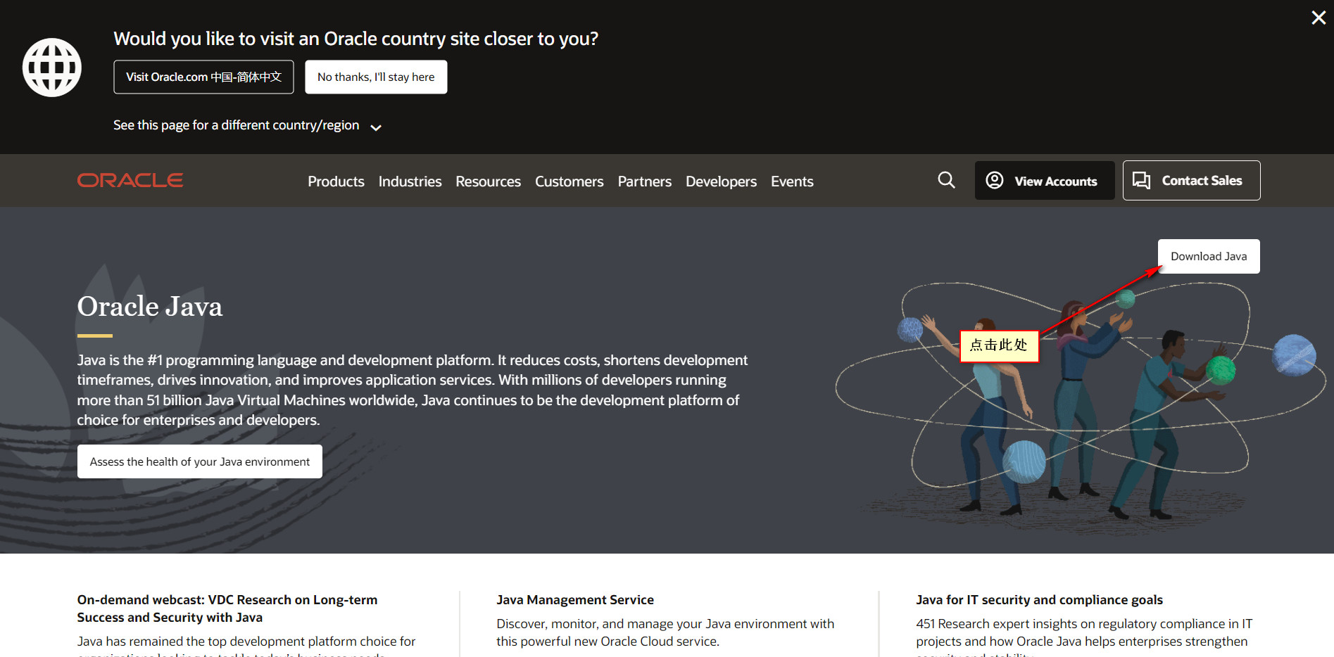Click Assess the health of your Java environment
This screenshot has height=657, width=1334.
[x=200, y=461]
